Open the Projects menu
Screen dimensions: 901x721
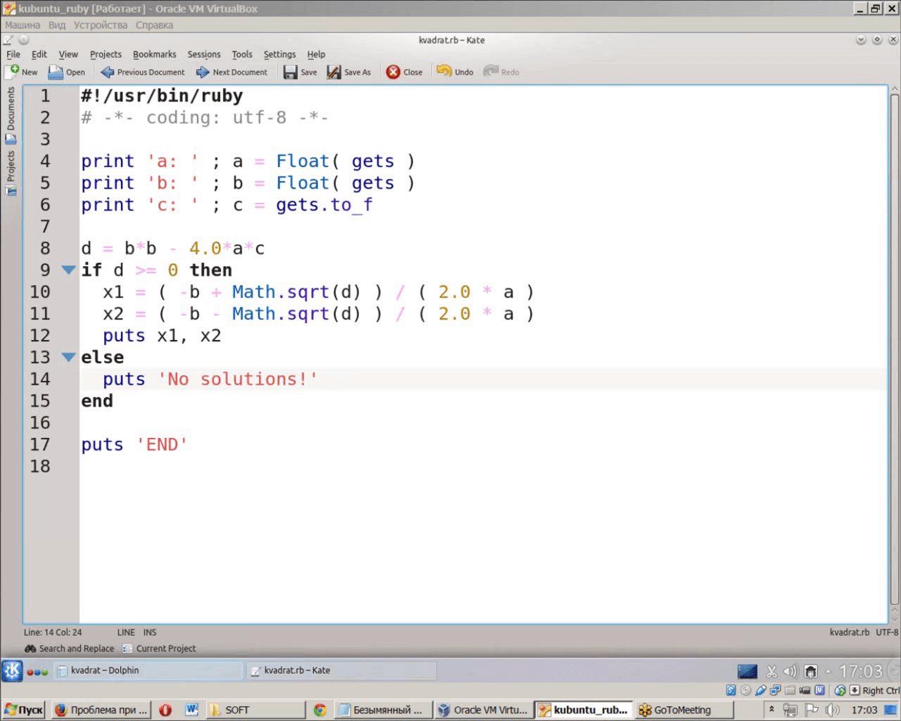(x=106, y=54)
